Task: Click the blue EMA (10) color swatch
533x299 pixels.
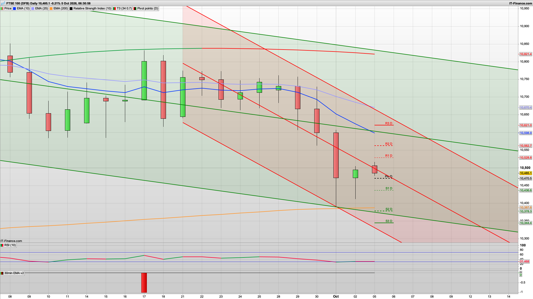Action: point(14,9)
